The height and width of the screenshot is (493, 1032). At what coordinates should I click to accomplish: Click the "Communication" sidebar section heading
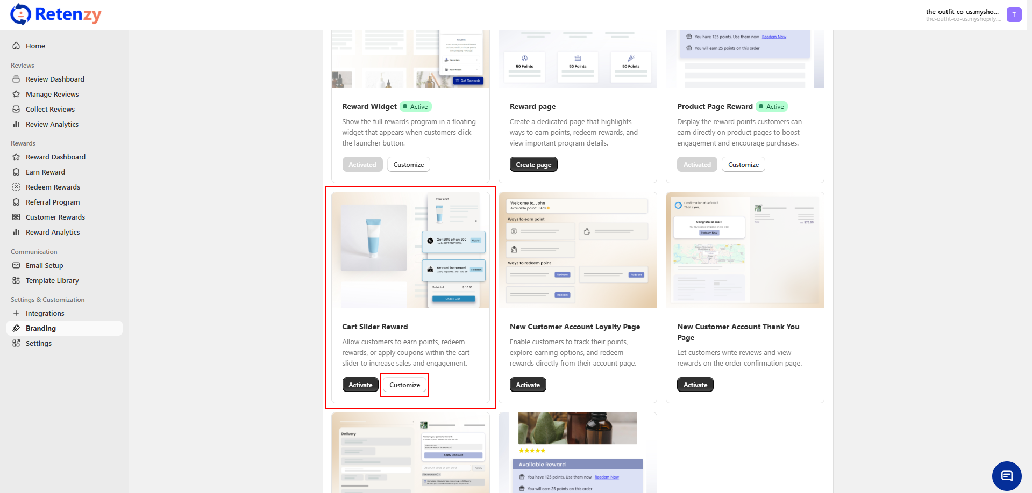point(34,252)
